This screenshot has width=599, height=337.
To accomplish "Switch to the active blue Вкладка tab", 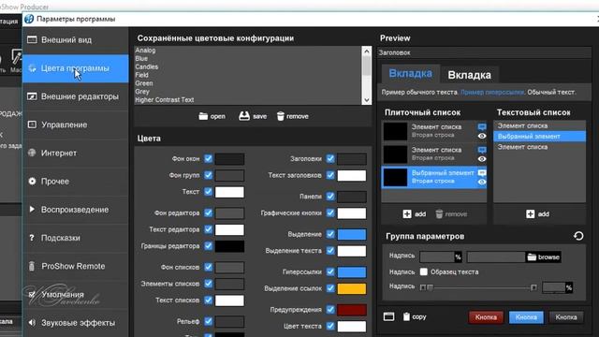I will click(411, 73).
